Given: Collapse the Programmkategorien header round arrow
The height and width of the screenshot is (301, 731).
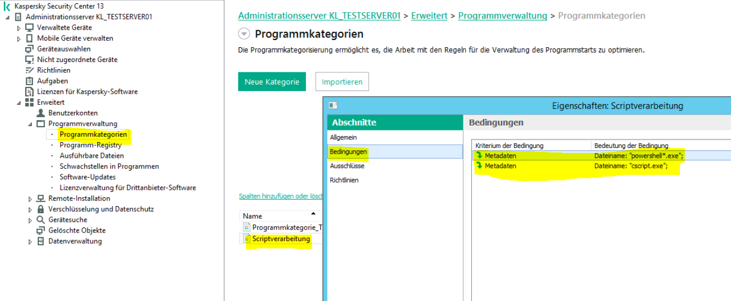Looking at the screenshot, I should [x=244, y=34].
